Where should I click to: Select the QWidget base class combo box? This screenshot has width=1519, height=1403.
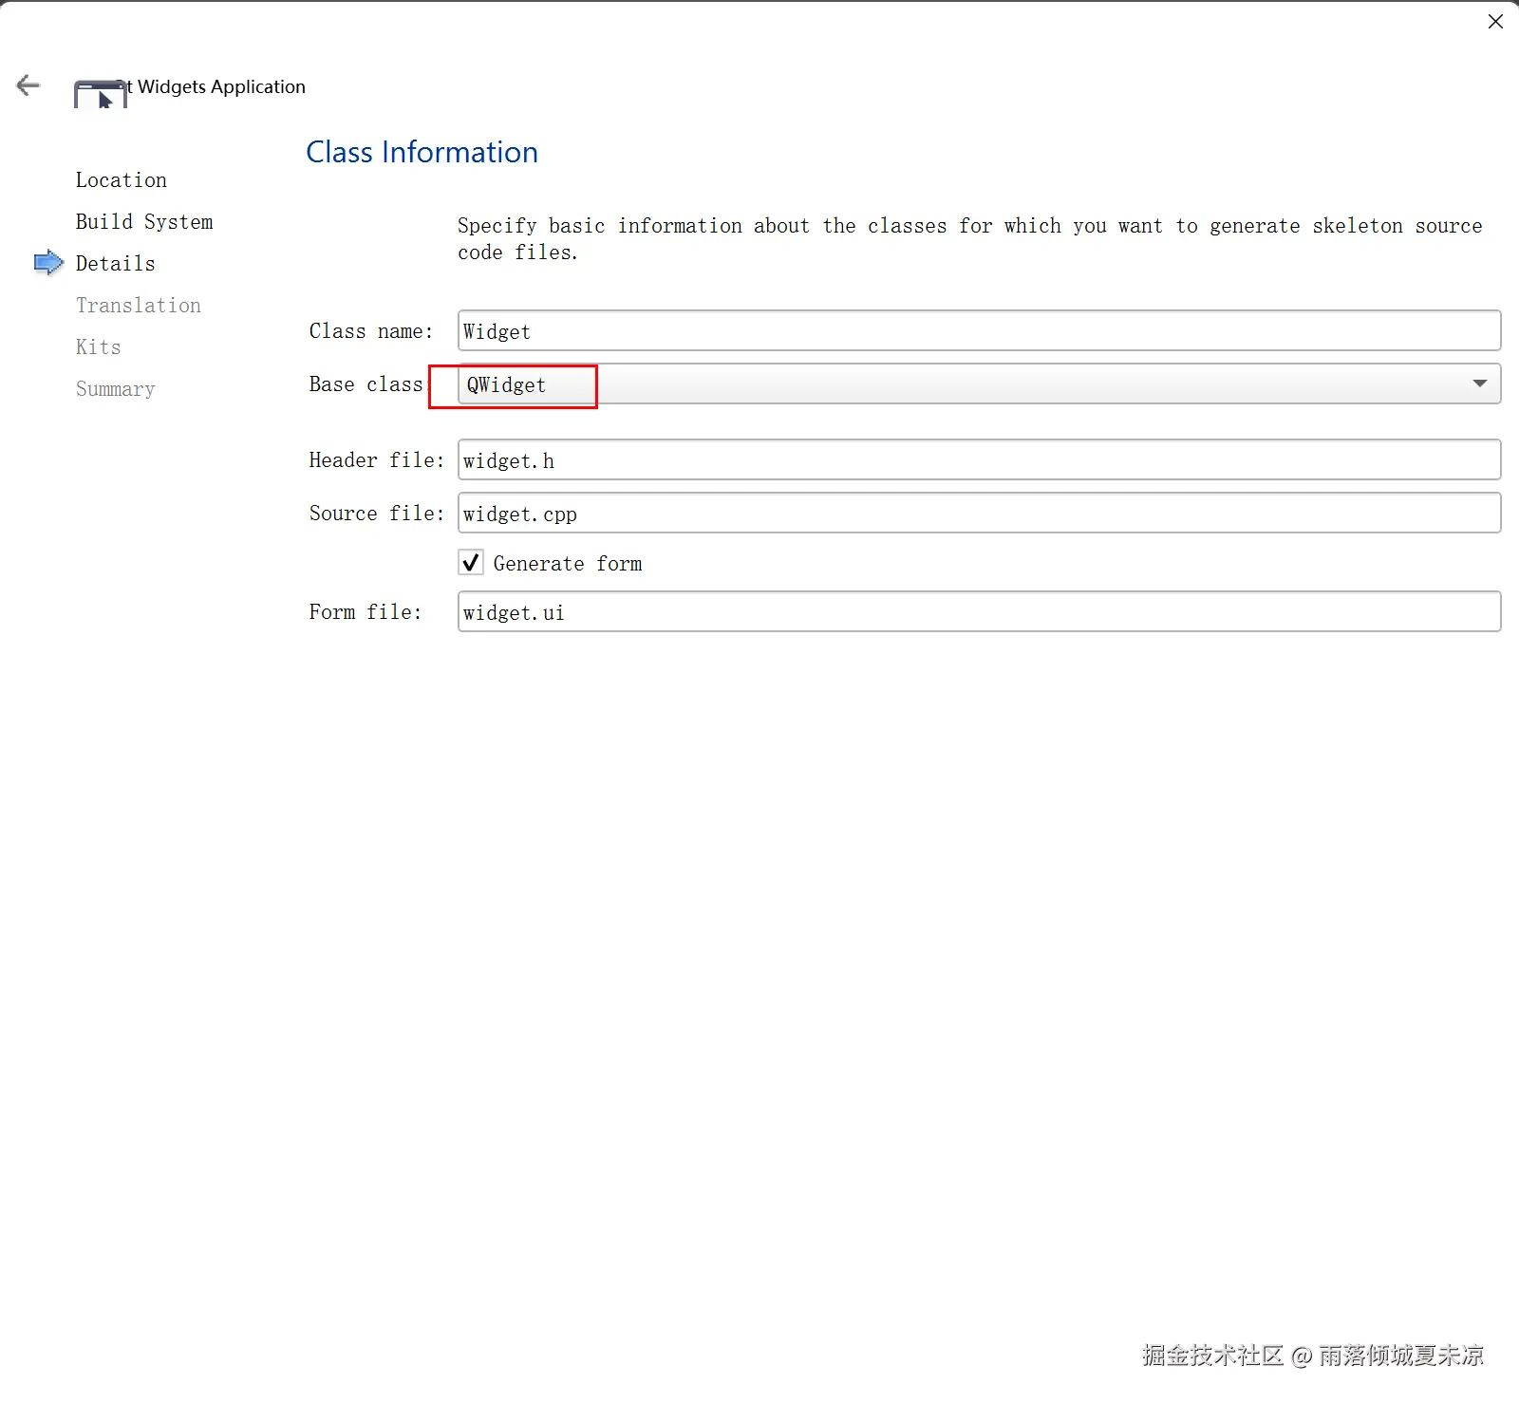(x=979, y=383)
